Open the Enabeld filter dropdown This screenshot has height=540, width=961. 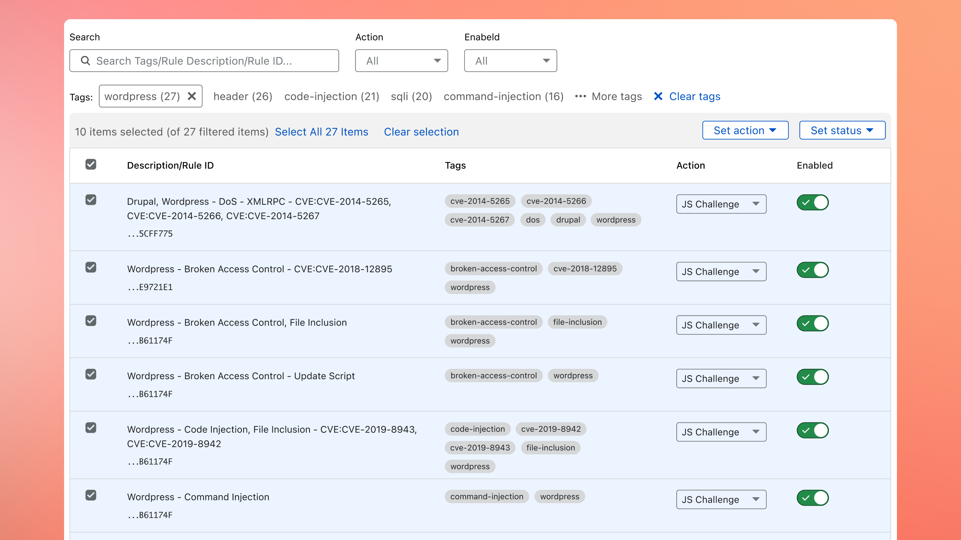click(x=510, y=61)
